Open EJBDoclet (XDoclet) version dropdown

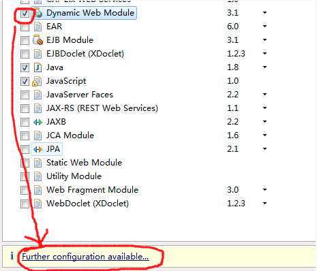coord(265,54)
